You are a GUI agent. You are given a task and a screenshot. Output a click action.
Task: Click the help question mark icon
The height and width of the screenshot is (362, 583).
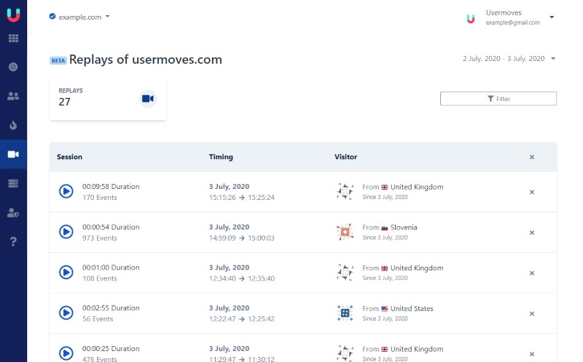pos(13,241)
